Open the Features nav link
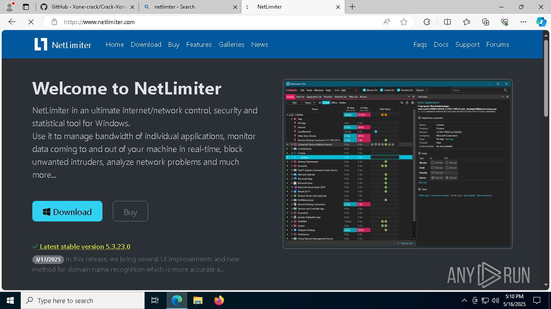The height and width of the screenshot is (309, 551). (x=199, y=45)
